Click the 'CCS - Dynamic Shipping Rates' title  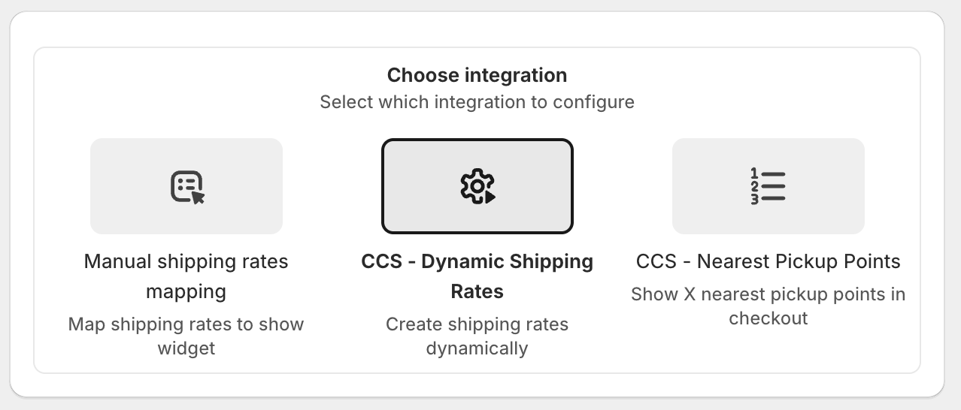[477, 262]
